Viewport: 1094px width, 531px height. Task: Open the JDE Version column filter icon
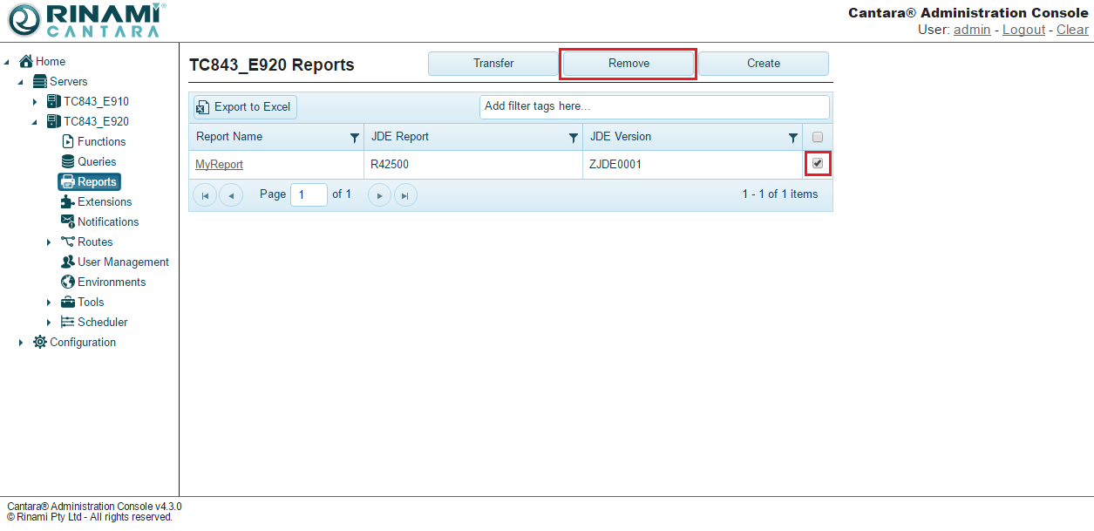point(793,138)
